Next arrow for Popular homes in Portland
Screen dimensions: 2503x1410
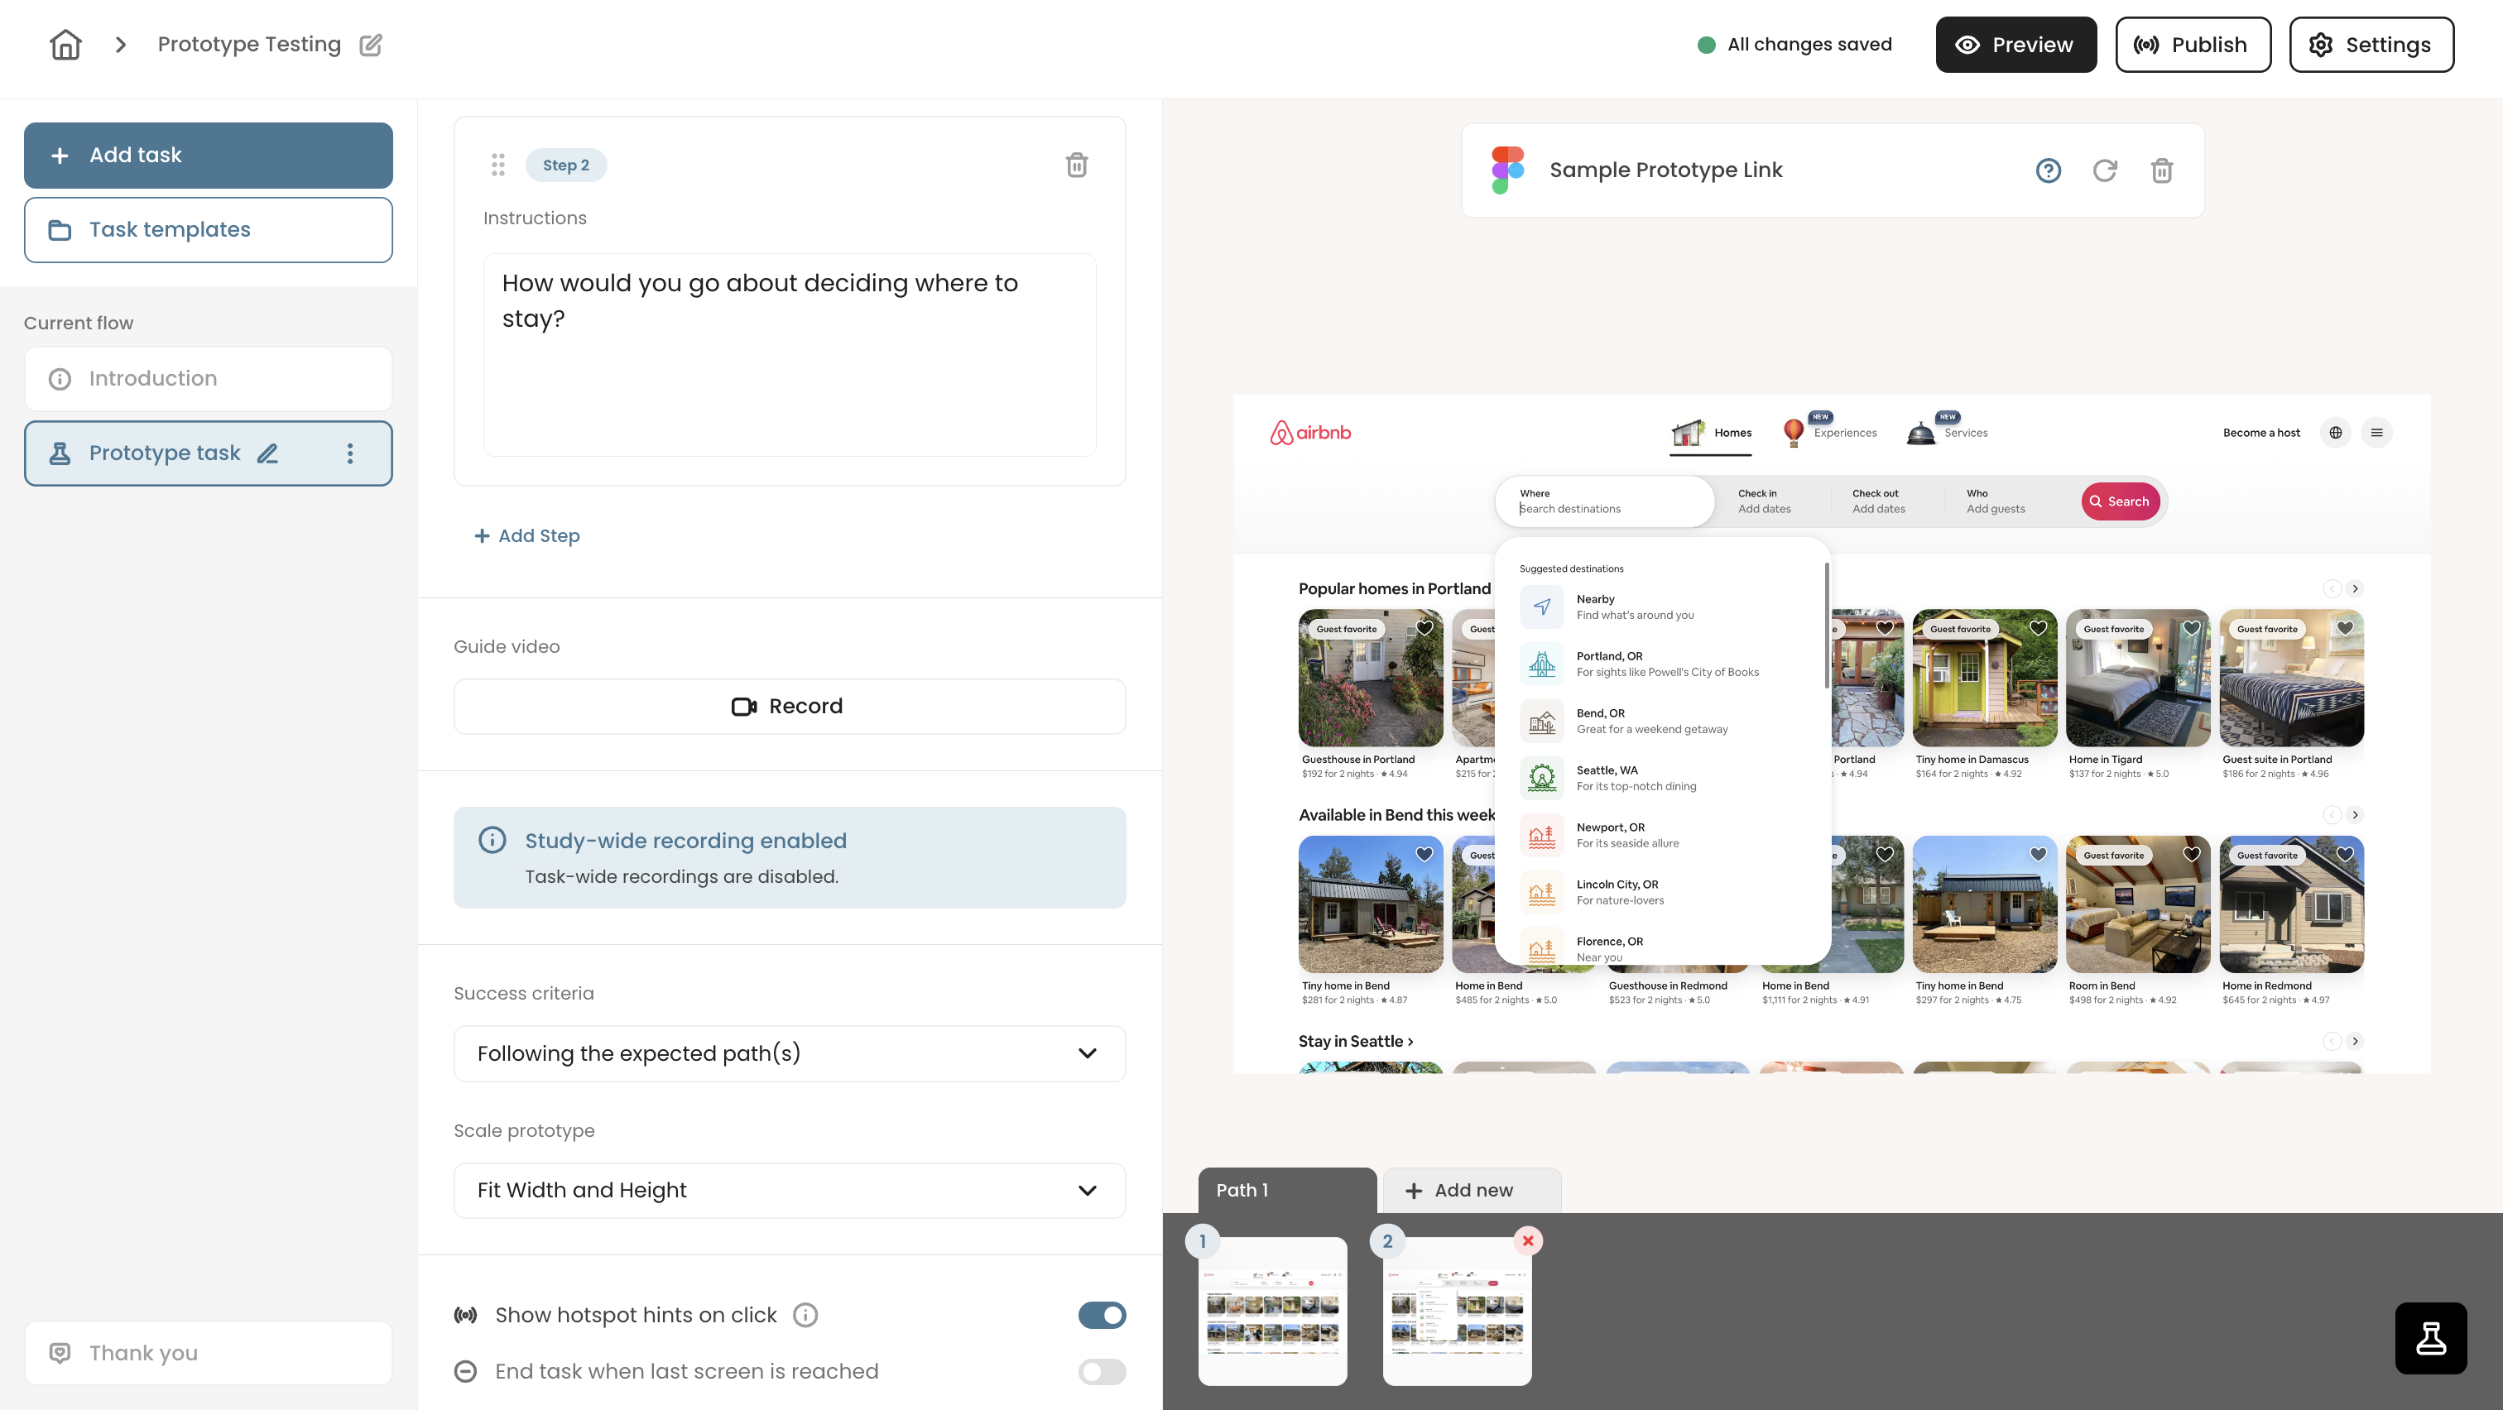(x=2356, y=589)
